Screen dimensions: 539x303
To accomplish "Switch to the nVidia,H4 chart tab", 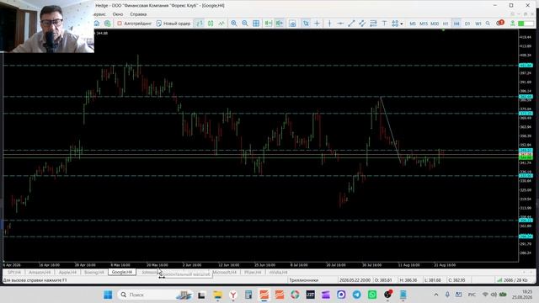I will tap(278, 272).
